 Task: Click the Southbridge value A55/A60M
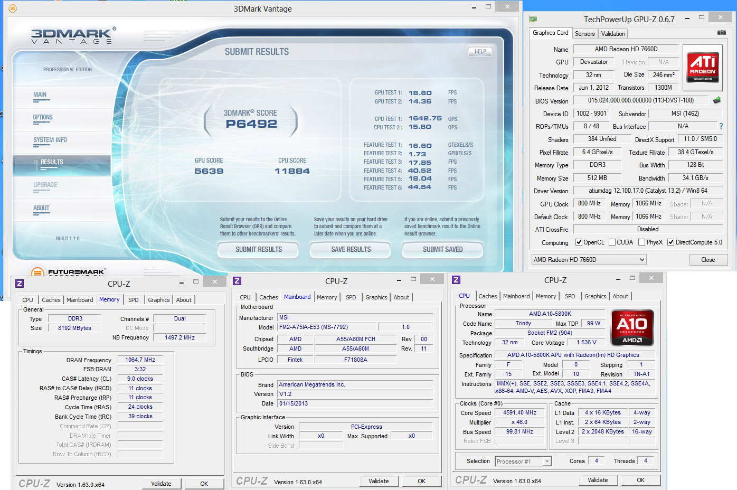[355, 348]
